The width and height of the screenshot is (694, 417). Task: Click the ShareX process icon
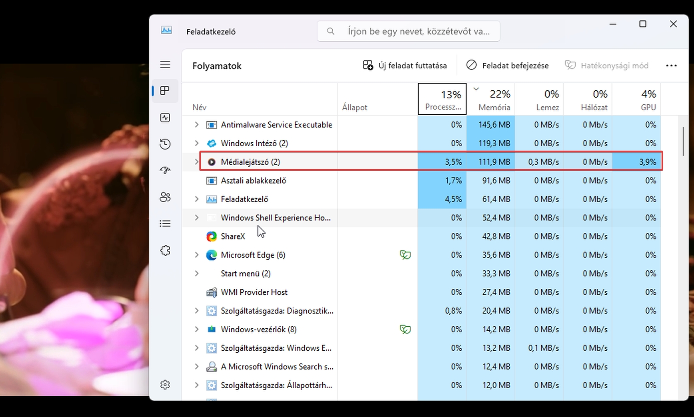(211, 236)
